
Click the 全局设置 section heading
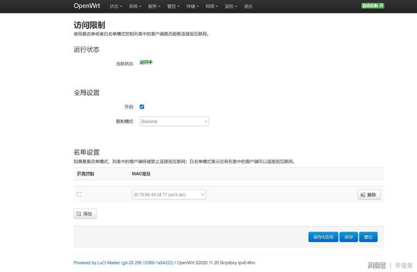coord(87,93)
